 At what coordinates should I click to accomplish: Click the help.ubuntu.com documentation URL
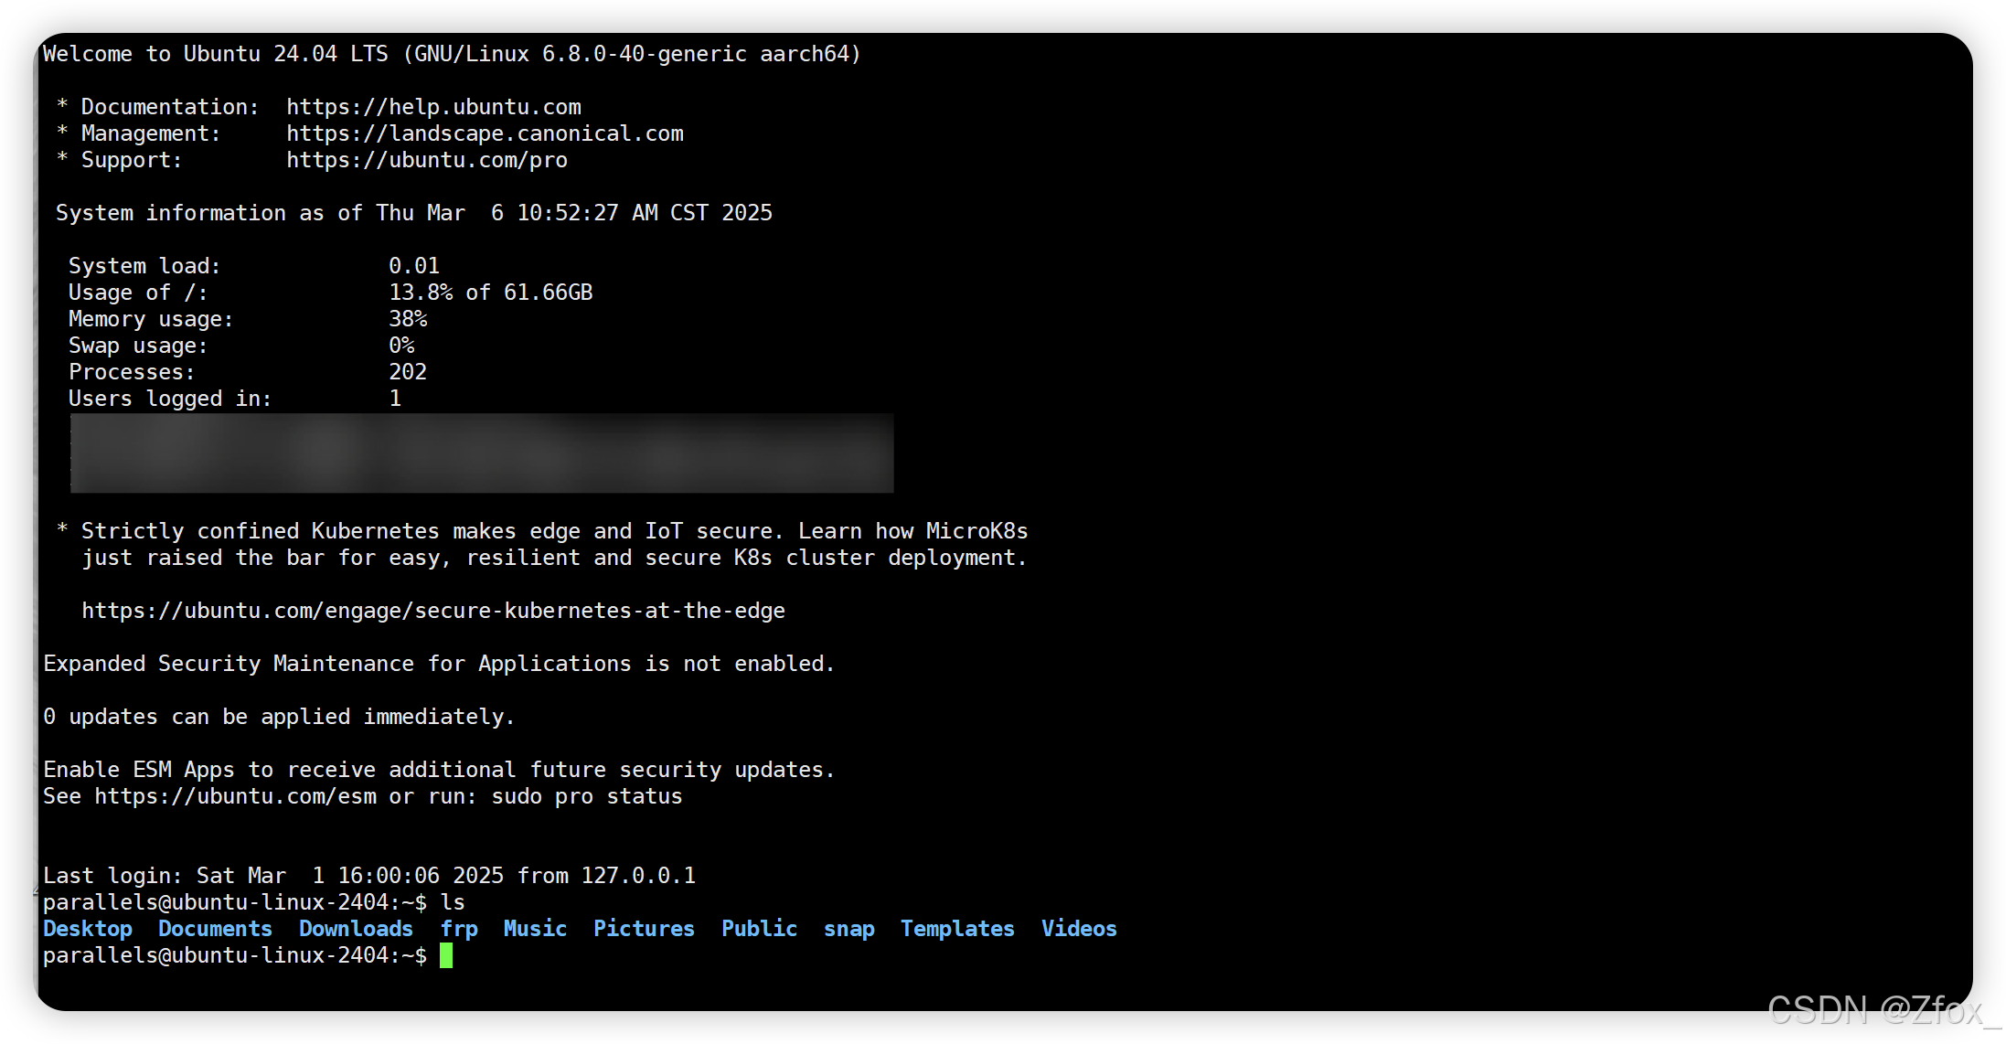point(433,107)
